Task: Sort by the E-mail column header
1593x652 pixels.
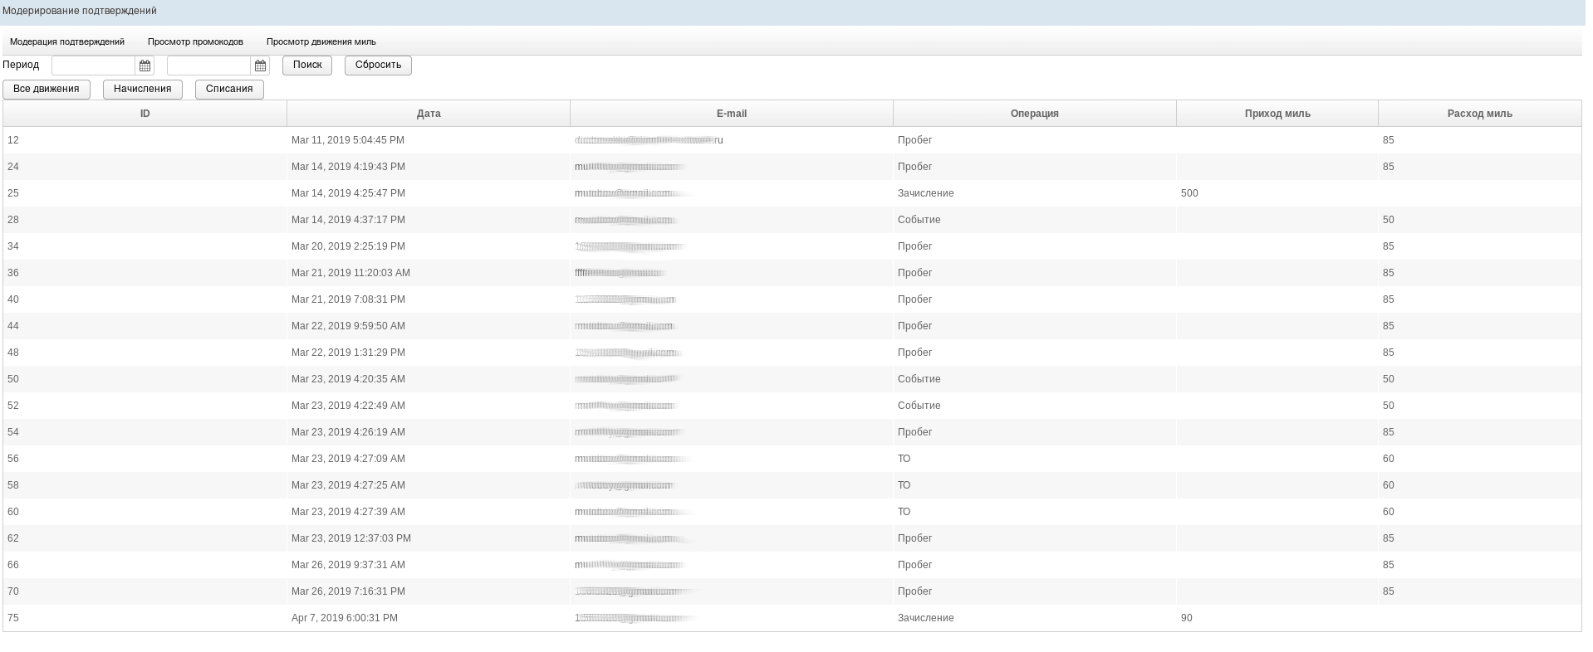Action: tap(731, 114)
